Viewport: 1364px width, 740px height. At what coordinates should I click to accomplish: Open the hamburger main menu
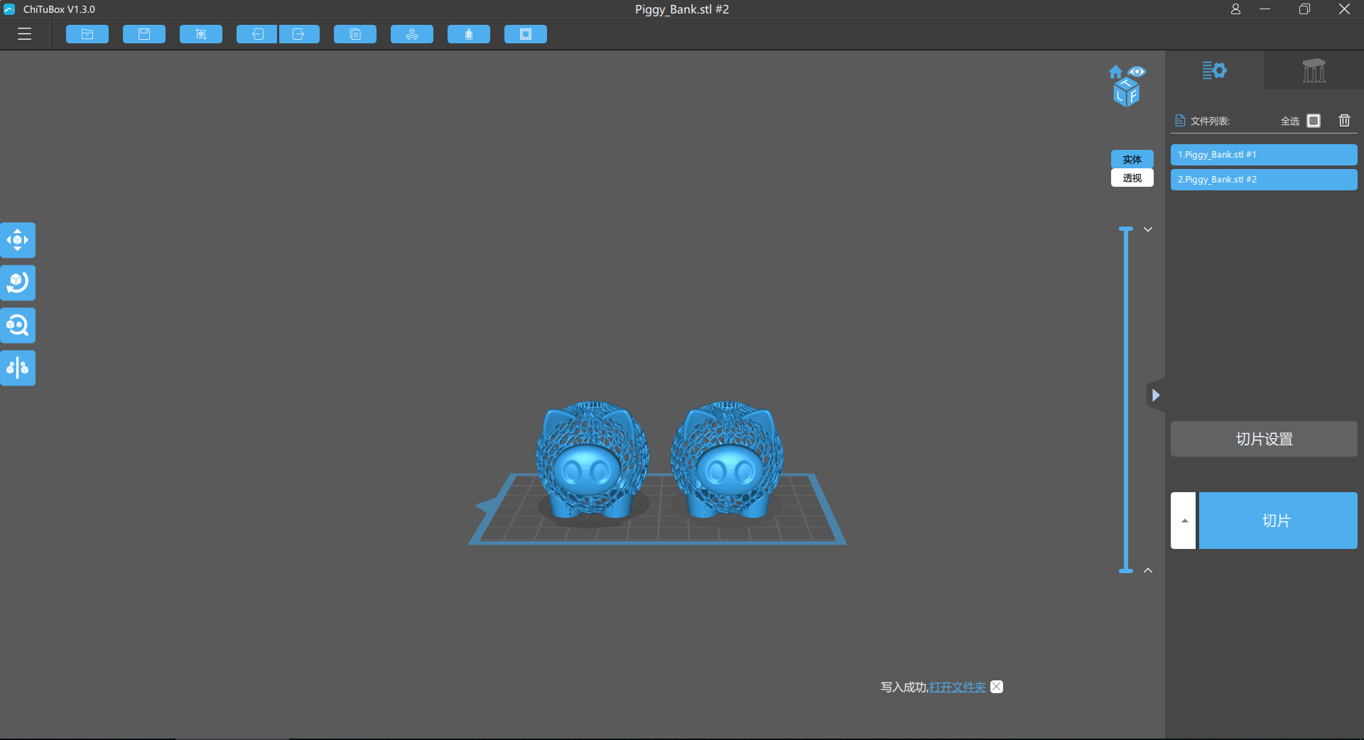25,34
